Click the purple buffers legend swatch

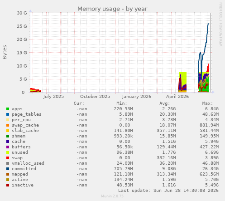click(x=8, y=147)
